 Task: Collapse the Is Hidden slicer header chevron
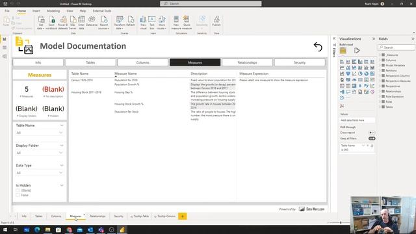62,185
